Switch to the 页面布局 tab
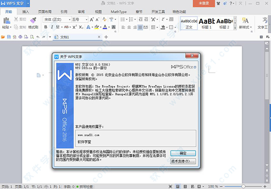Image resolution: width=271 pixels, height=189 pixels. (45, 12)
